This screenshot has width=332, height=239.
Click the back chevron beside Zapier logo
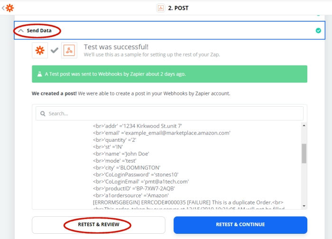3,8
